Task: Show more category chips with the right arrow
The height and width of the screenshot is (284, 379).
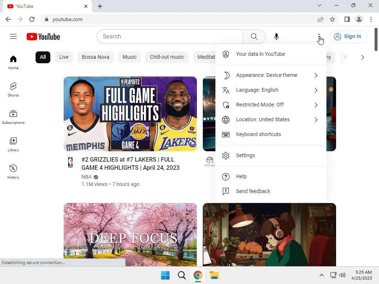Action: click(363, 57)
